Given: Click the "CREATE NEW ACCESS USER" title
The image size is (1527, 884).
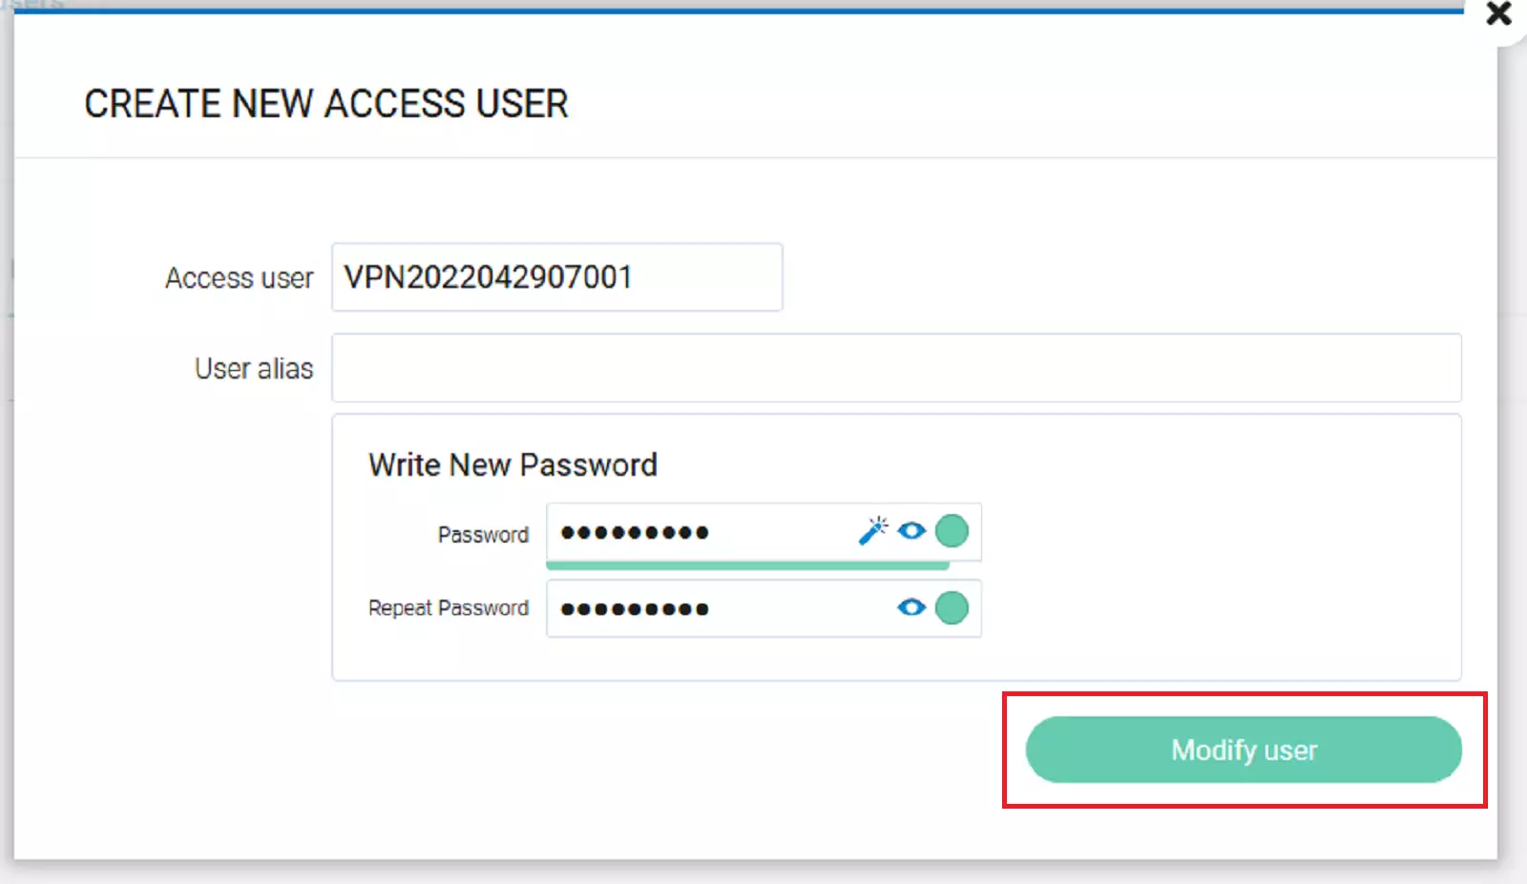Looking at the screenshot, I should click(x=325, y=104).
